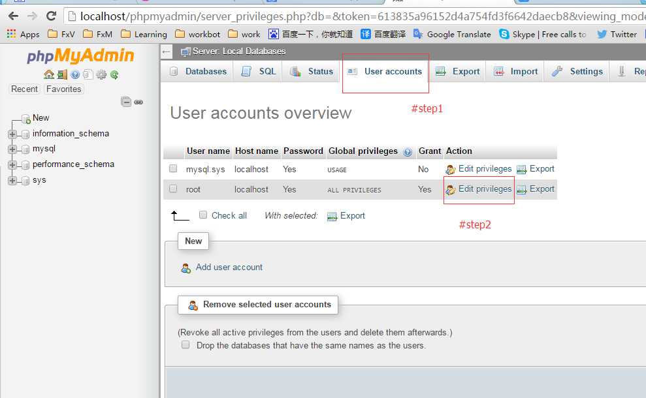Go back with browser back arrow
Image resolution: width=646 pixels, height=398 pixels.
13,16
